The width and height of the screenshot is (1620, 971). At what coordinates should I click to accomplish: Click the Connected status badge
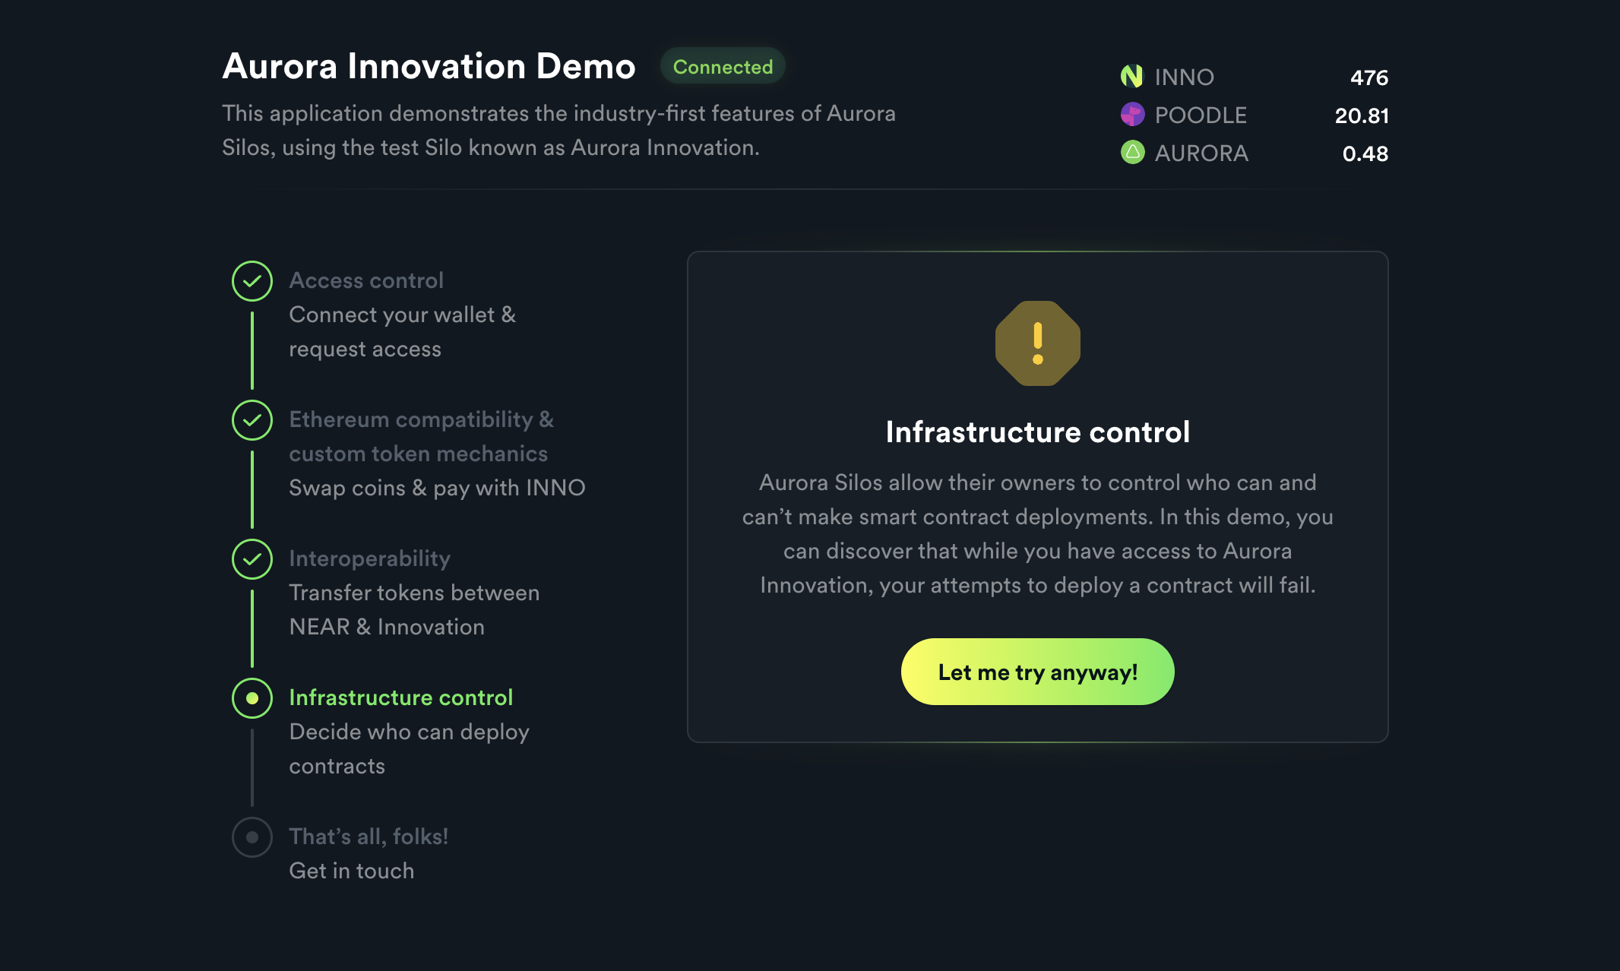tap(723, 67)
